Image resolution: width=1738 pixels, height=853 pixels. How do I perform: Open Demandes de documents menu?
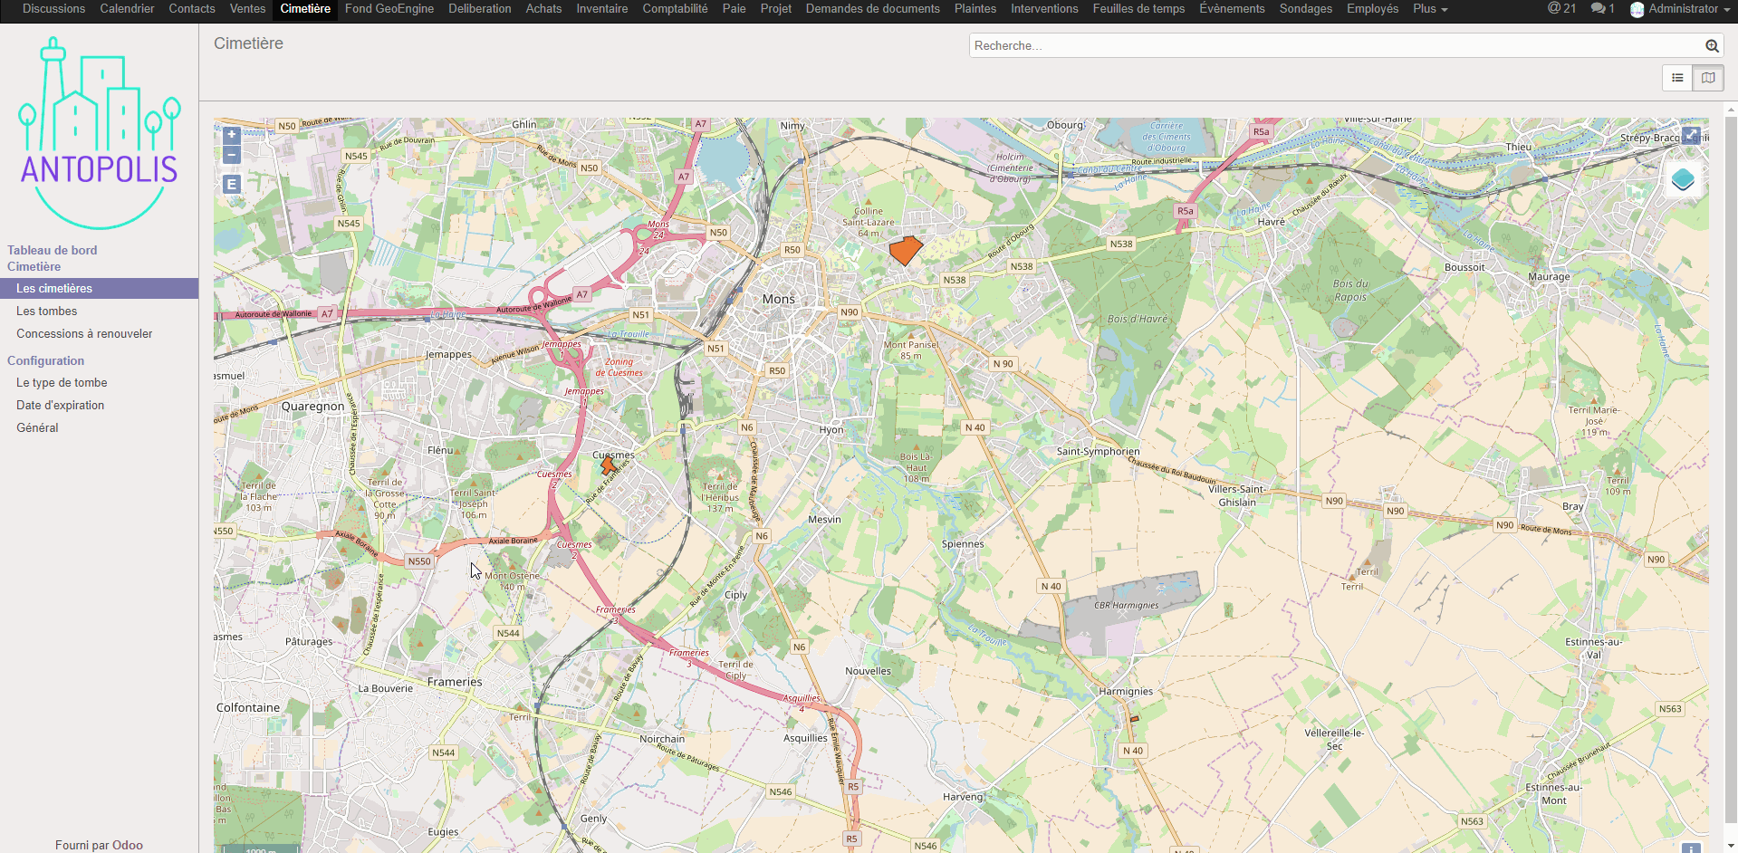pos(873,9)
